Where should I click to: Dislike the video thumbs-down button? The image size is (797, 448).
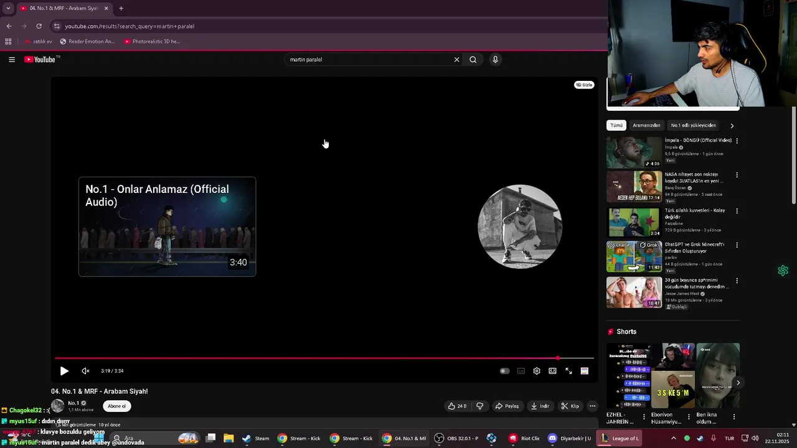tap(480, 406)
